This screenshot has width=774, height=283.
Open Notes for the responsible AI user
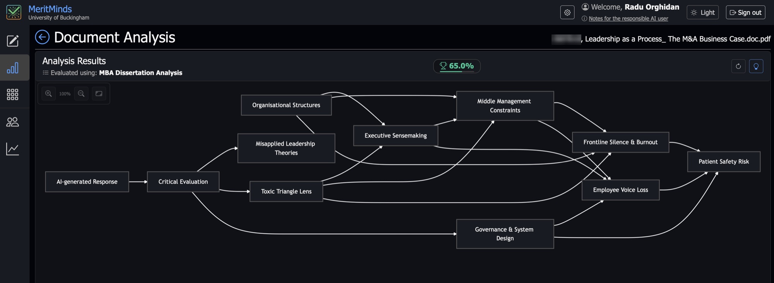tap(628, 19)
